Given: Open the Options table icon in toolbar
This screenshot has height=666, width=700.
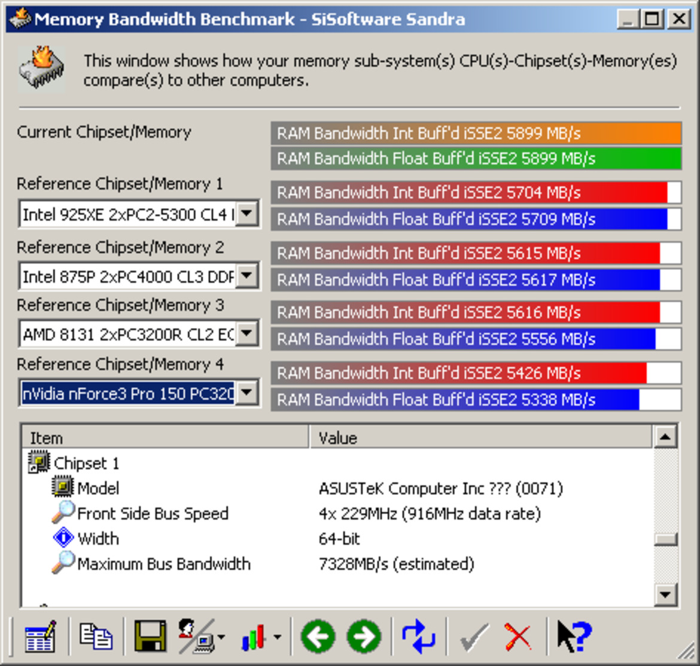Looking at the screenshot, I should 41,637.
